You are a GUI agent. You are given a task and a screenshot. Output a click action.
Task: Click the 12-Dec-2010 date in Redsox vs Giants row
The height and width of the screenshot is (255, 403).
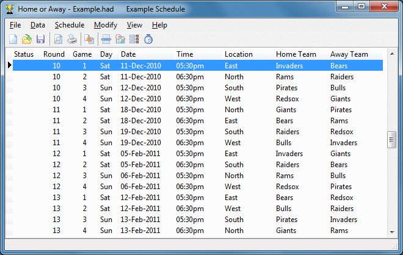click(140, 99)
